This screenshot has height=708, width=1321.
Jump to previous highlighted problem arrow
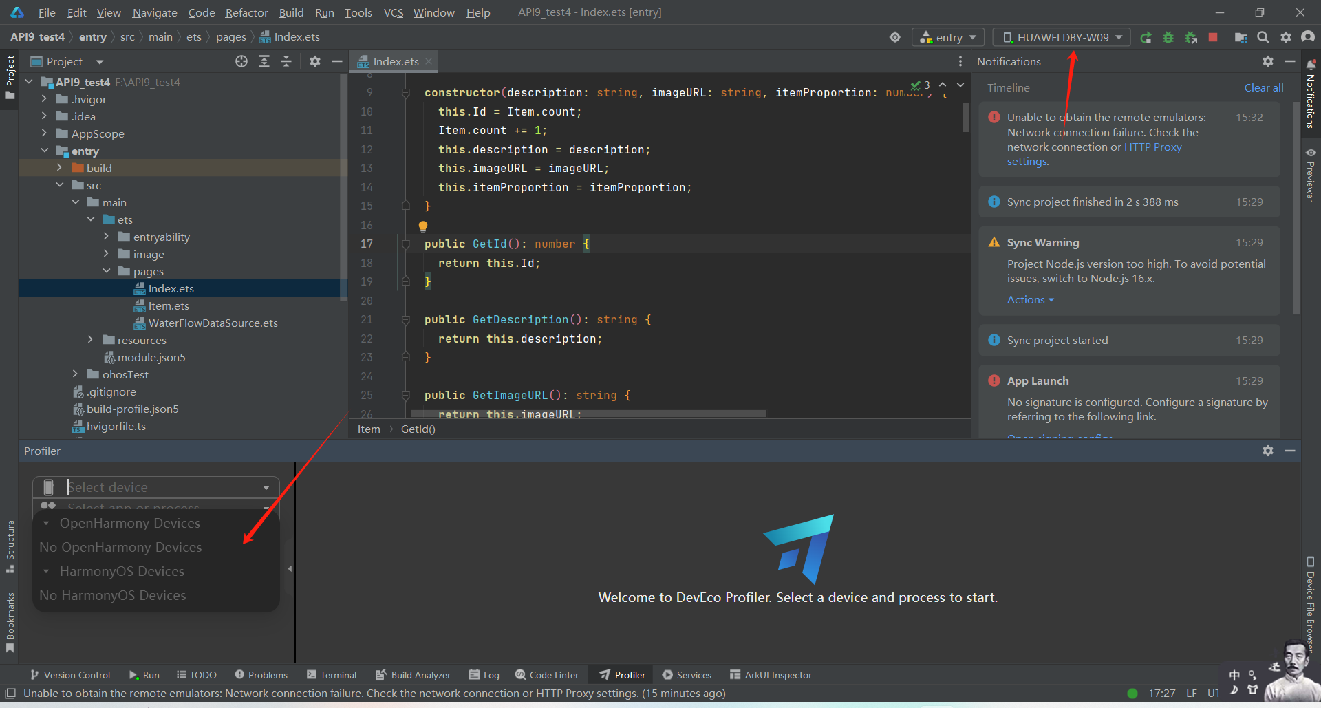coord(943,85)
